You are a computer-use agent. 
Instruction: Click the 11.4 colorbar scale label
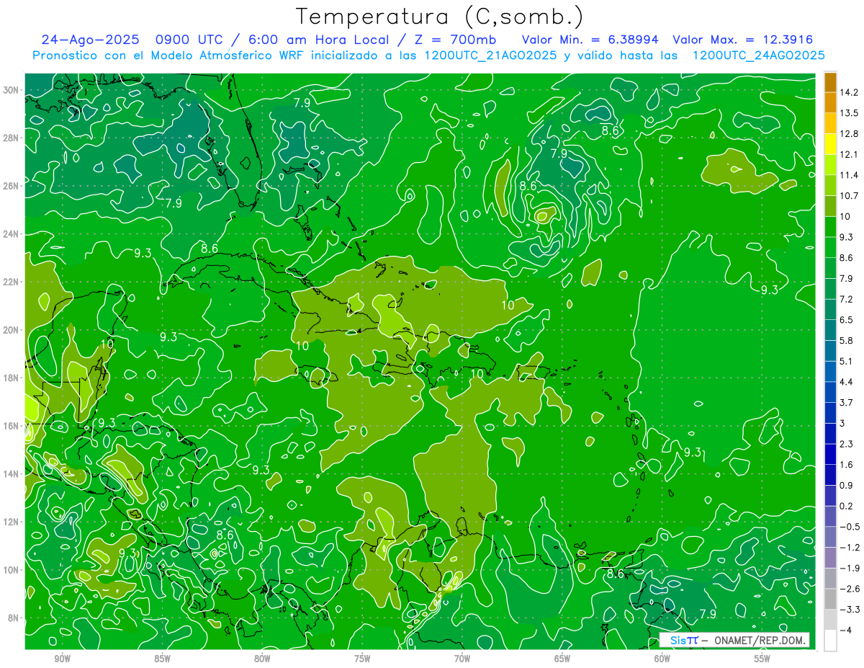[x=850, y=175]
